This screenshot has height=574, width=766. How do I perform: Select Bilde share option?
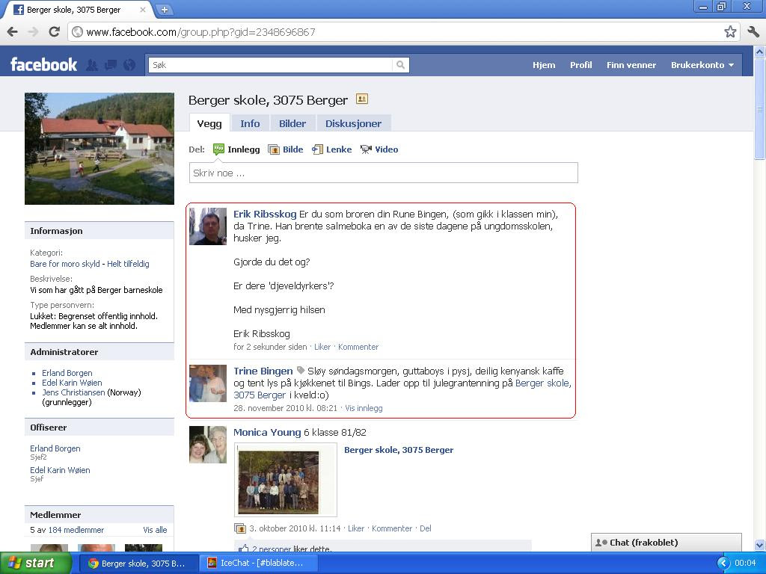286,149
